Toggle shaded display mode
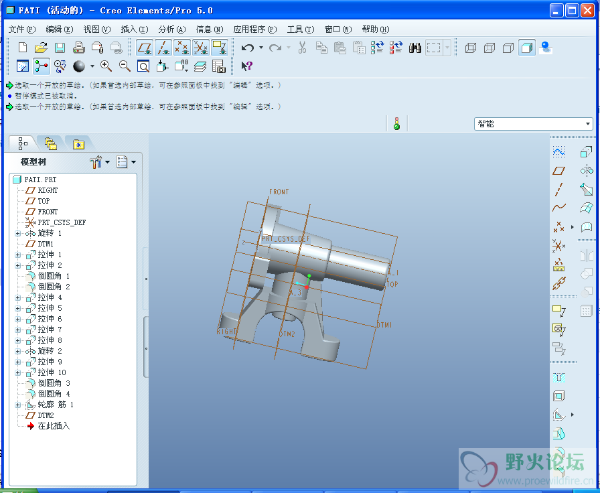Image resolution: width=600 pixels, height=493 pixels. [527, 48]
